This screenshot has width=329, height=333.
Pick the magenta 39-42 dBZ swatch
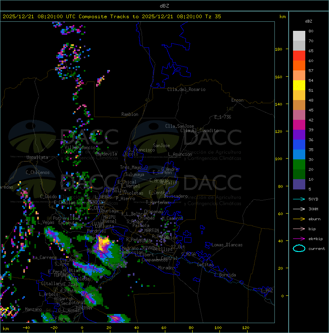coord(299,125)
